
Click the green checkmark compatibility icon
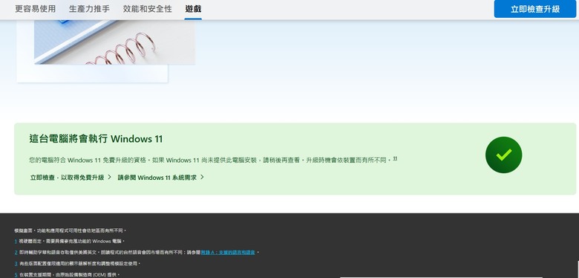click(x=504, y=155)
